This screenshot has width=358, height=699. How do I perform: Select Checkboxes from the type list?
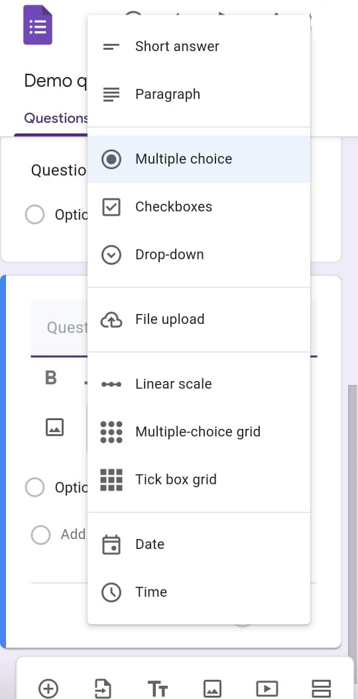click(x=199, y=207)
